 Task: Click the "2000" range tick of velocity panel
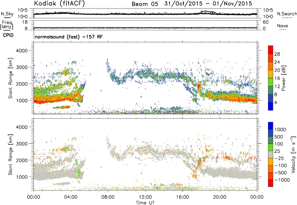(x=22, y=160)
